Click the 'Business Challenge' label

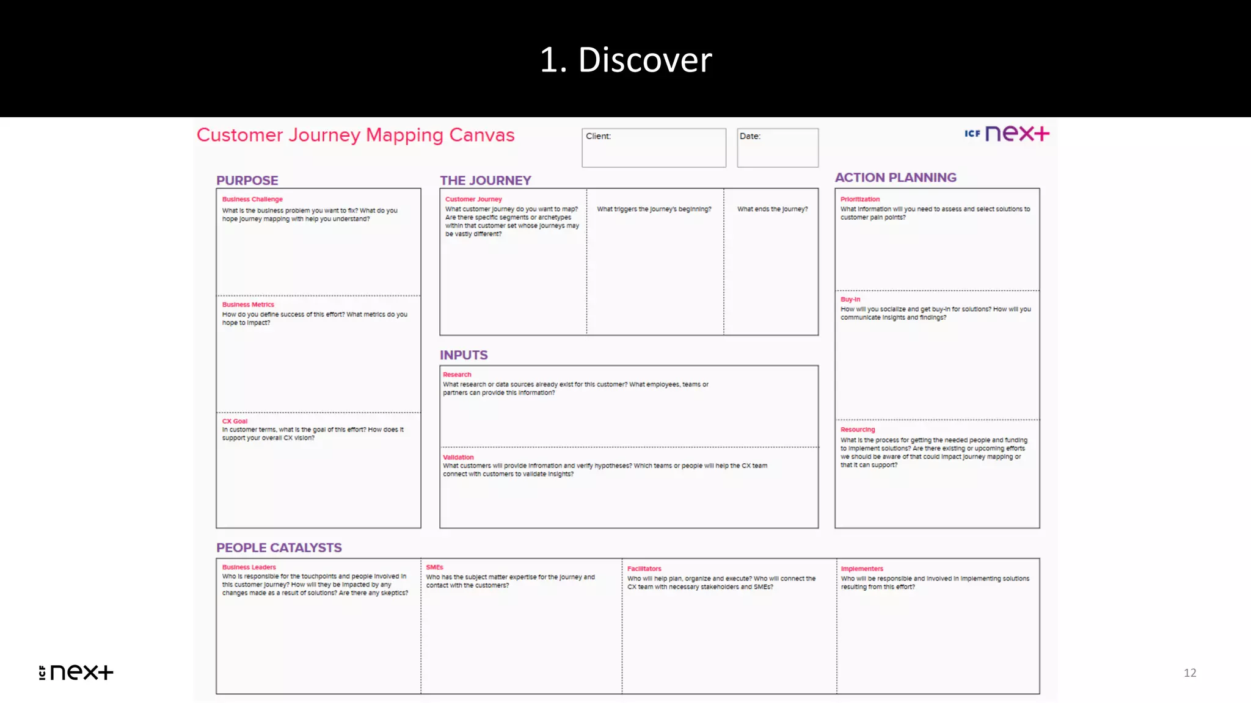pos(252,200)
